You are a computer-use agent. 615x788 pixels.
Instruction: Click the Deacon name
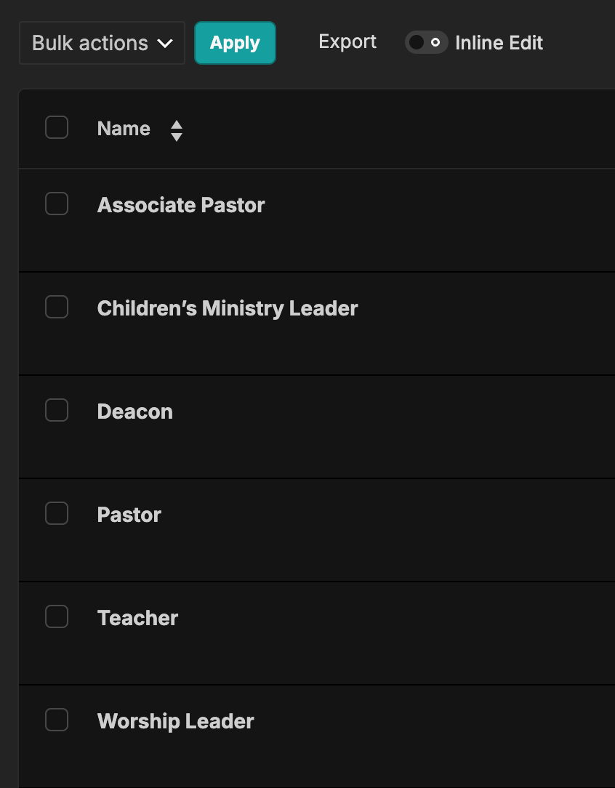pyautogui.click(x=135, y=411)
